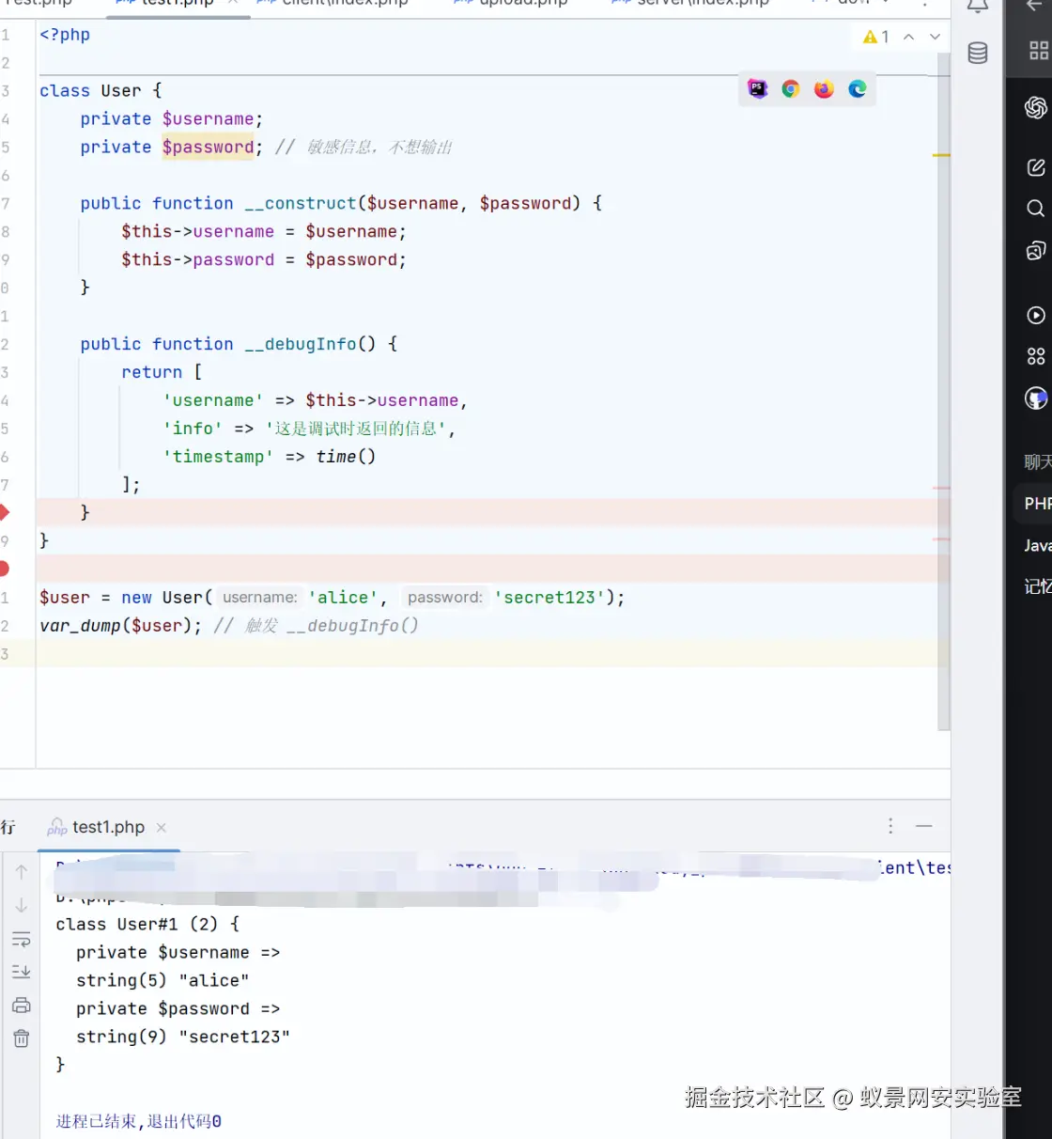
Task: Click the print icon in run console
Action: click(x=21, y=1006)
